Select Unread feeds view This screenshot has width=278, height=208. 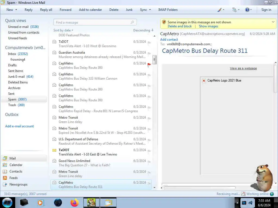click(17, 38)
